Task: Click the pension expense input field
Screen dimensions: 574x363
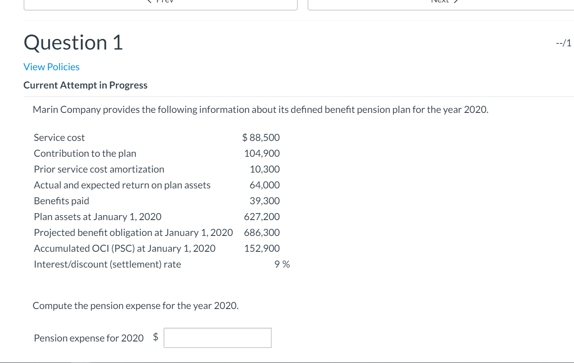Action: coord(217,337)
